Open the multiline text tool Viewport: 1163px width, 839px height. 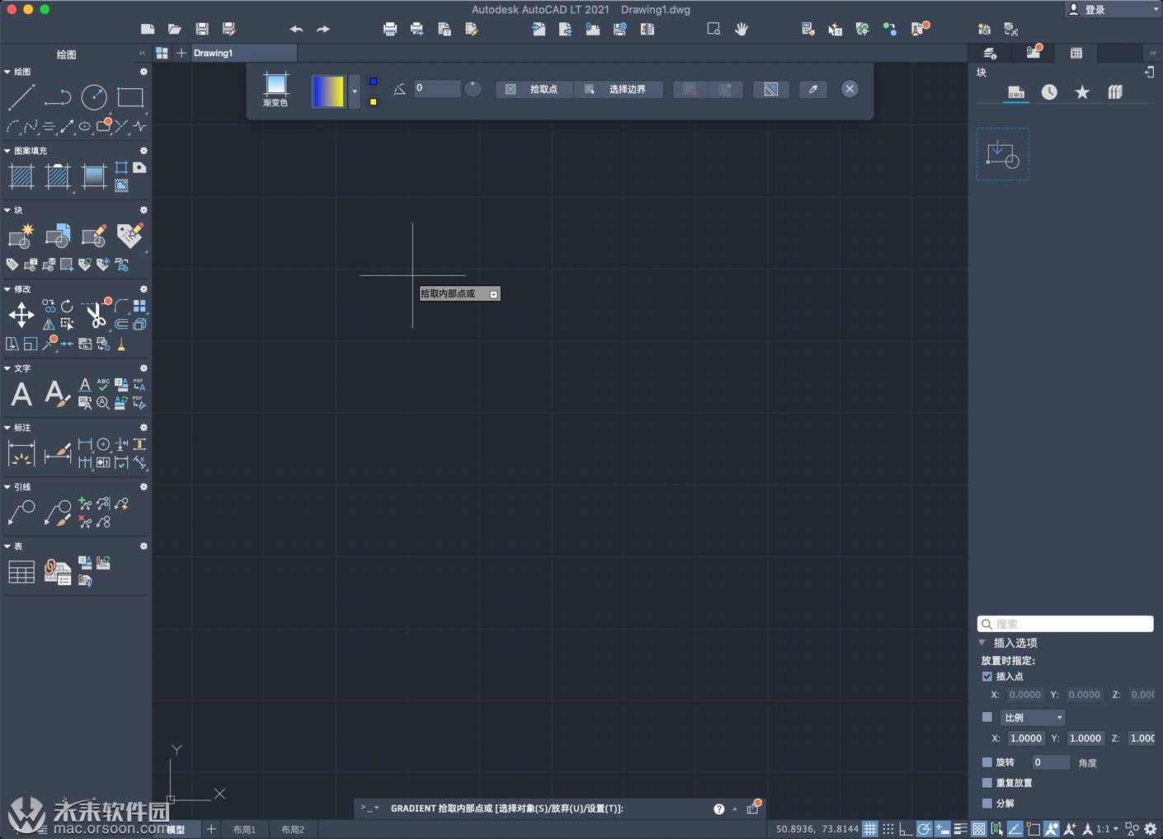click(21, 394)
